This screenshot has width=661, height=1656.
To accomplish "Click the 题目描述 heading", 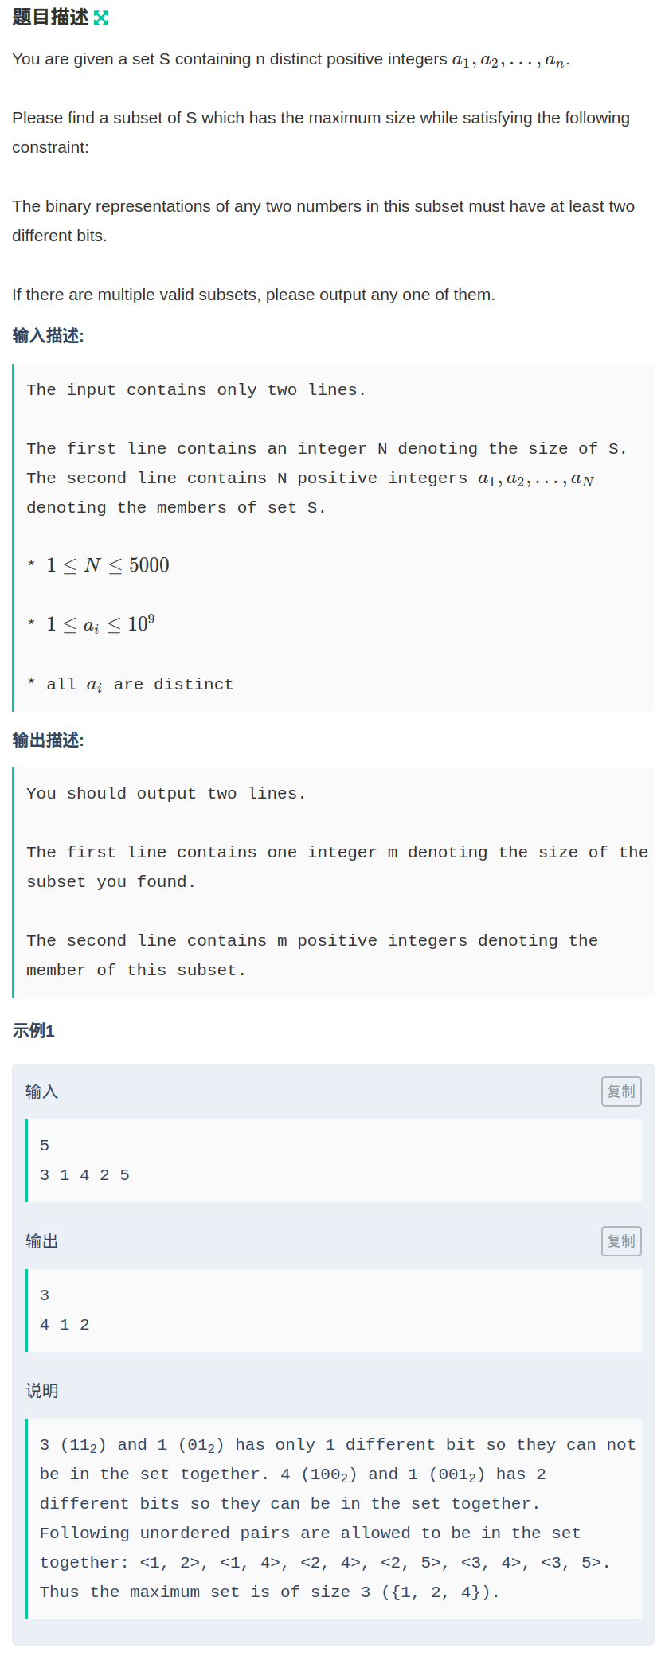I will tap(50, 18).
